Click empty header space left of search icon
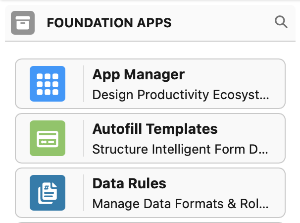The height and width of the screenshot is (223, 300). pyautogui.click(x=223, y=23)
